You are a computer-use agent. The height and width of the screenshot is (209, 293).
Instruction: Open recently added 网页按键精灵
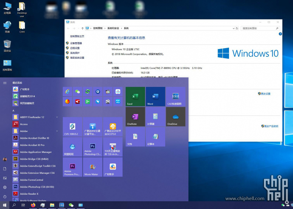pyautogui.click(x=36, y=103)
